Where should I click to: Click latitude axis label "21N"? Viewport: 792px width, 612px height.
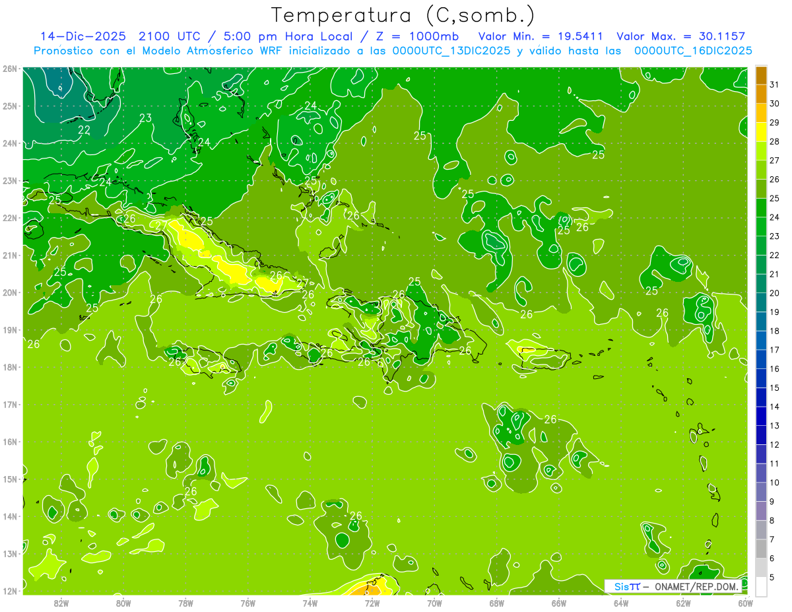(9, 255)
